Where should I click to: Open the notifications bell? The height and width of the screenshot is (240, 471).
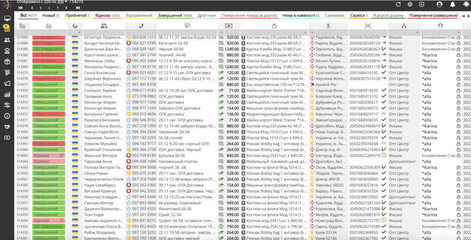(x=453, y=4)
